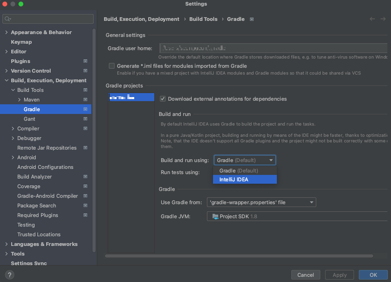Expand the Appearance & Behavior section
Viewport: 391px width, 282px height.
pyautogui.click(x=6, y=32)
